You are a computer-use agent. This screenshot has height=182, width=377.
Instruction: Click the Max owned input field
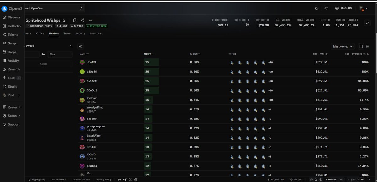60,54
